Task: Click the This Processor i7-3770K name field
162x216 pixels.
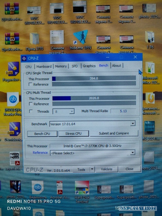Action: click(92, 146)
